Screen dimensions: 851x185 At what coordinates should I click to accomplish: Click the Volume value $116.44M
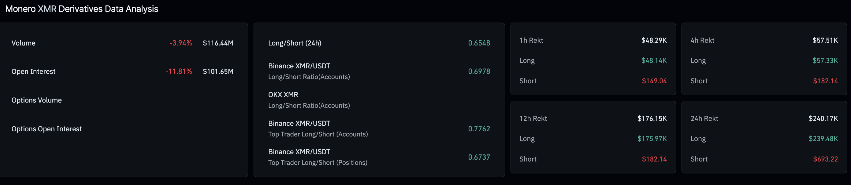(218, 43)
